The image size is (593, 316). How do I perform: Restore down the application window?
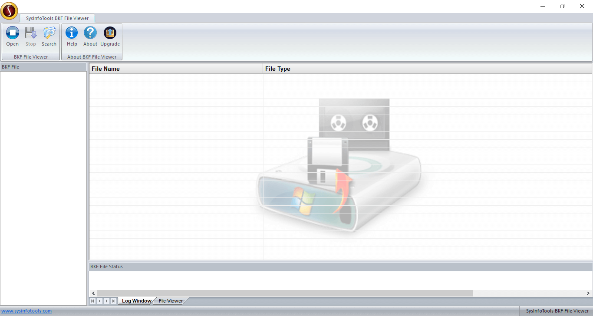[x=562, y=6]
